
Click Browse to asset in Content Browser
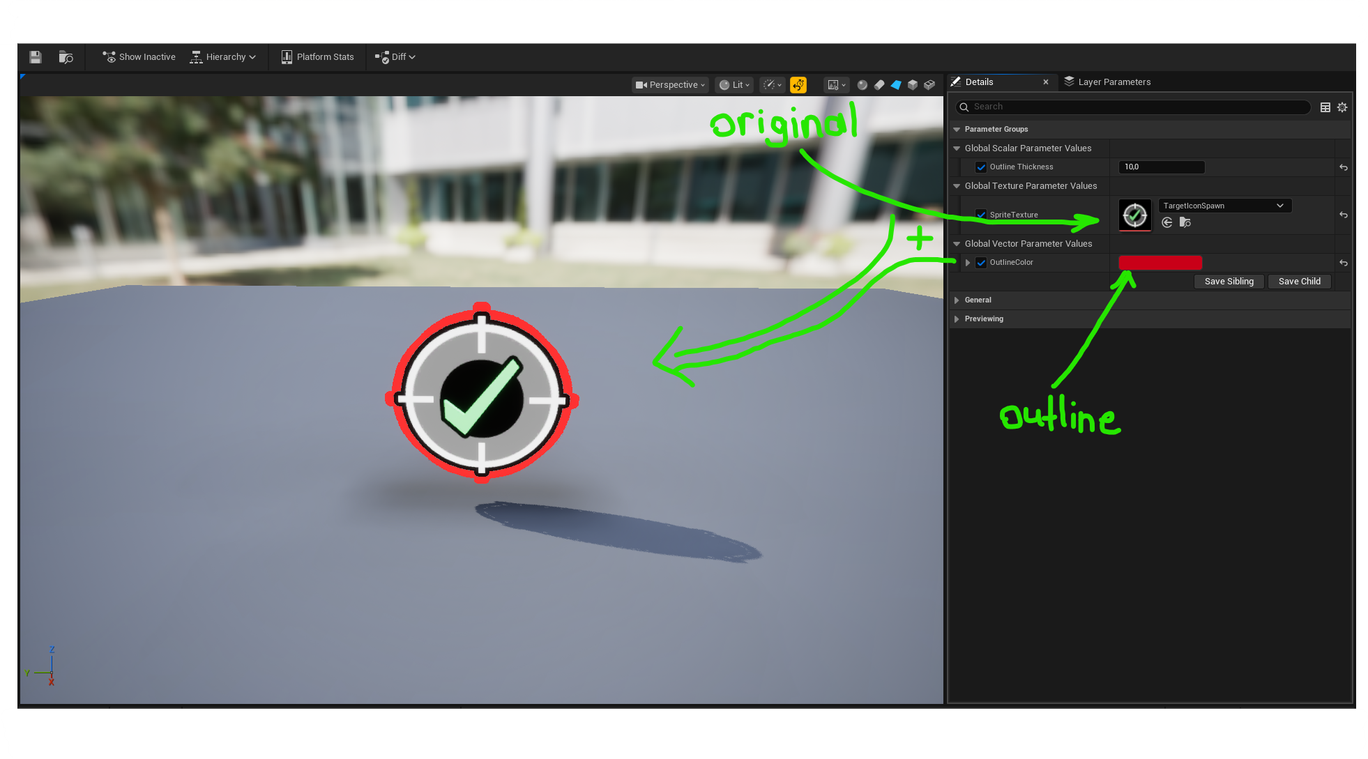tap(66, 57)
